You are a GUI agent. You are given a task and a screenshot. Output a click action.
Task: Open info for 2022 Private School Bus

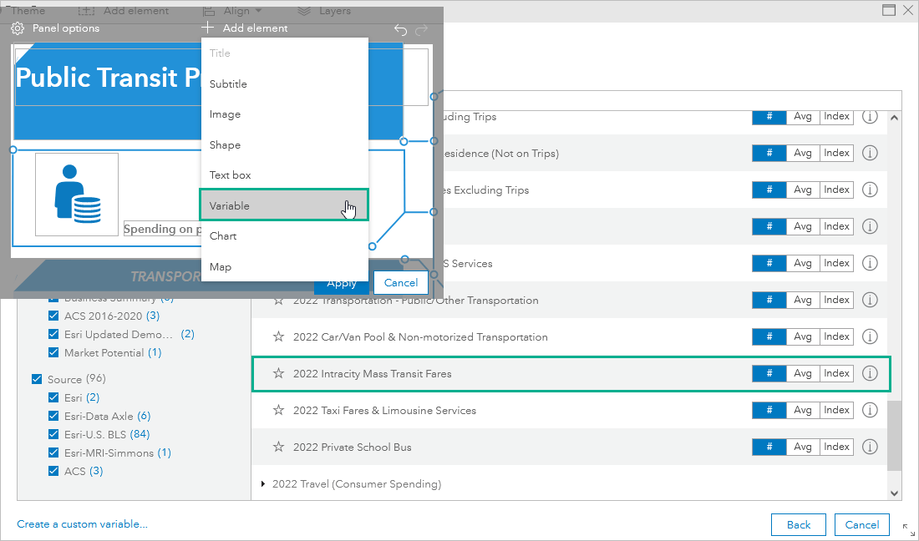pos(870,447)
